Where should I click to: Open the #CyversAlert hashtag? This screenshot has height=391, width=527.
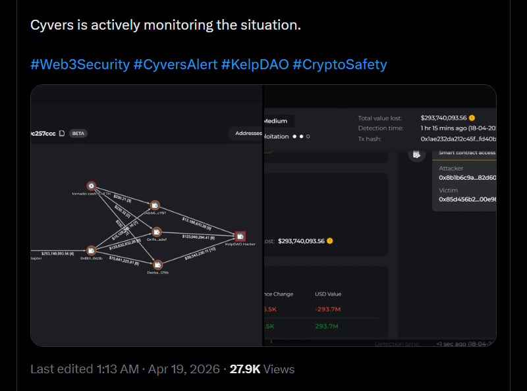coord(175,65)
